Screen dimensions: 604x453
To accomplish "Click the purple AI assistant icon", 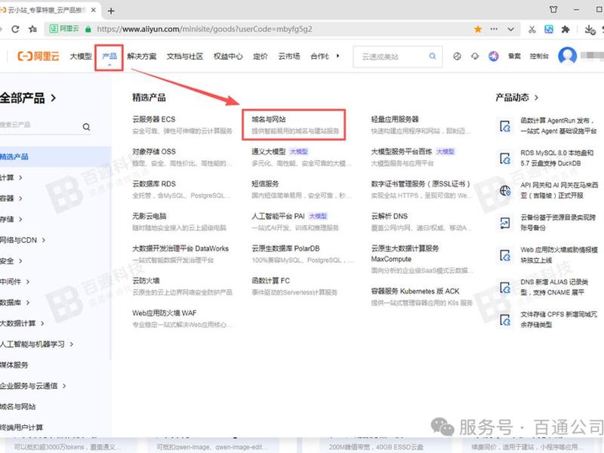I will click(x=494, y=56).
